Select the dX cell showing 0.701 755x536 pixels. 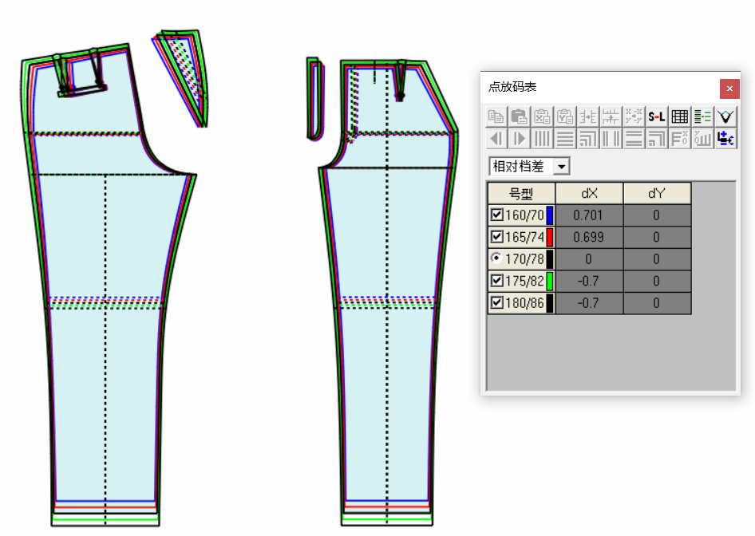(589, 215)
